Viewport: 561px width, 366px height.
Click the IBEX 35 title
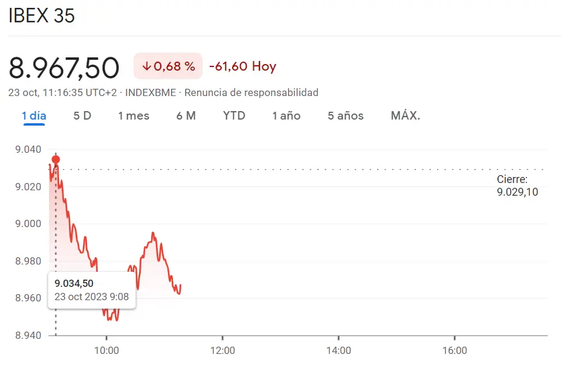pyautogui.click(x=42, y=16)
